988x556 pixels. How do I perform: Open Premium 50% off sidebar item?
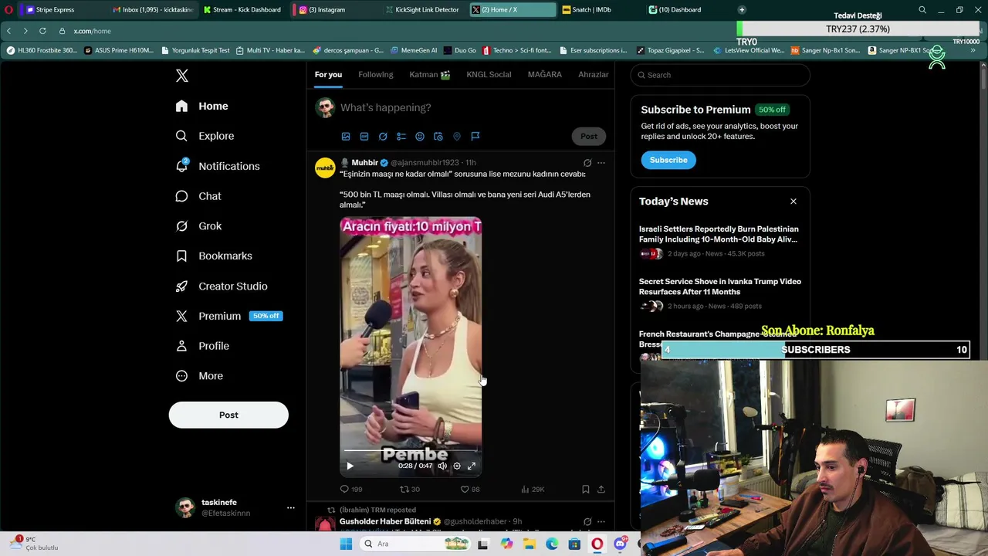[229, 316]
